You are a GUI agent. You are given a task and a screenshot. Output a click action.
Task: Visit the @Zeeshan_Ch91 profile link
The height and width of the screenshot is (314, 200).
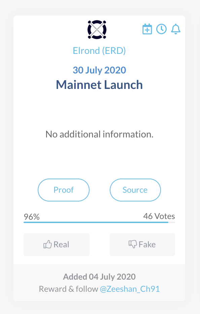tap(130, 289)
